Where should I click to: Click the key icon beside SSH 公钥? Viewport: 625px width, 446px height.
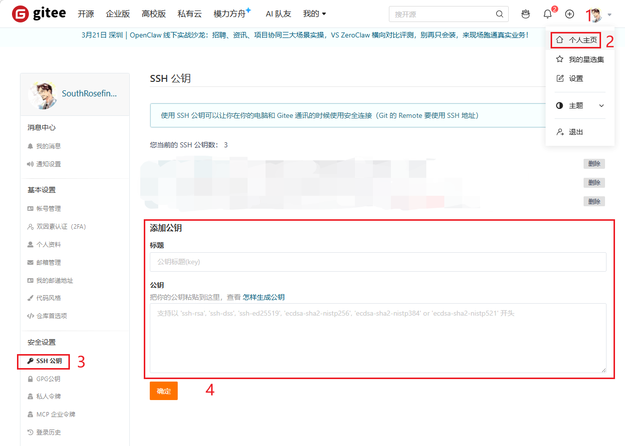(x=30, y=361)
